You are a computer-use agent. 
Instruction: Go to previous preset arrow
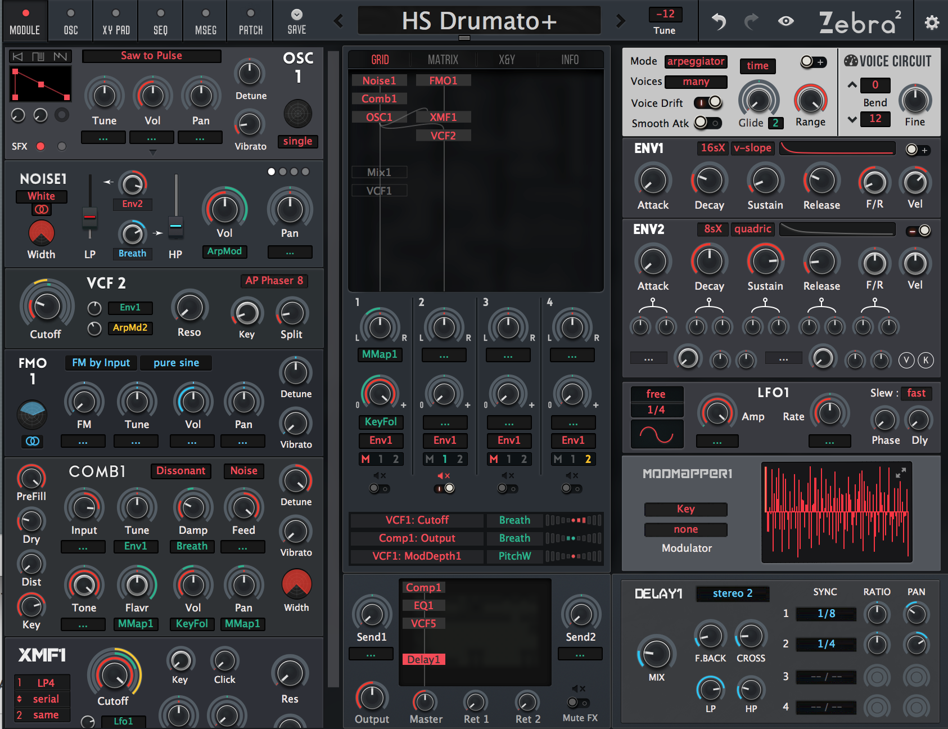tap(338, 21)
